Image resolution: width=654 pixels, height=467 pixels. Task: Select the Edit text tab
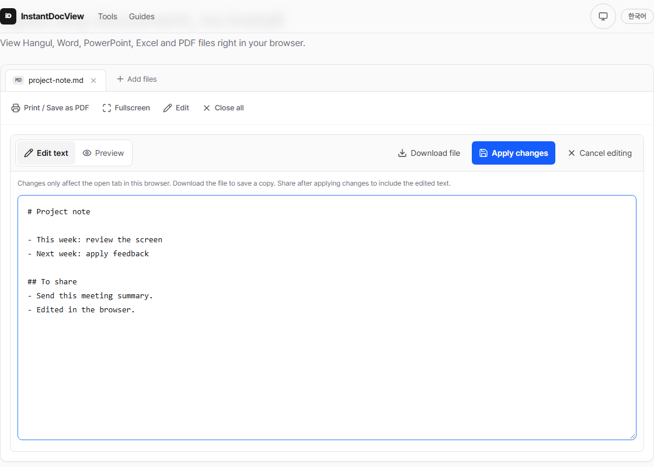(46, 153)
